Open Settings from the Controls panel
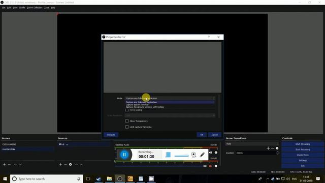 (303, 161)
